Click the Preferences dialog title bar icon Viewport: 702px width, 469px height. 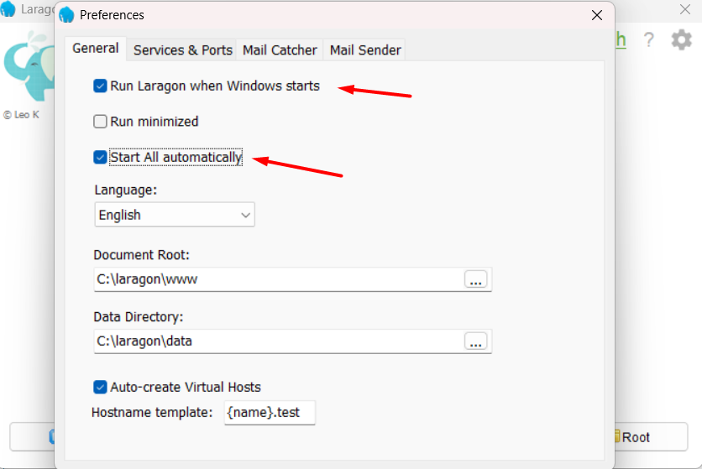click(67, 15)
